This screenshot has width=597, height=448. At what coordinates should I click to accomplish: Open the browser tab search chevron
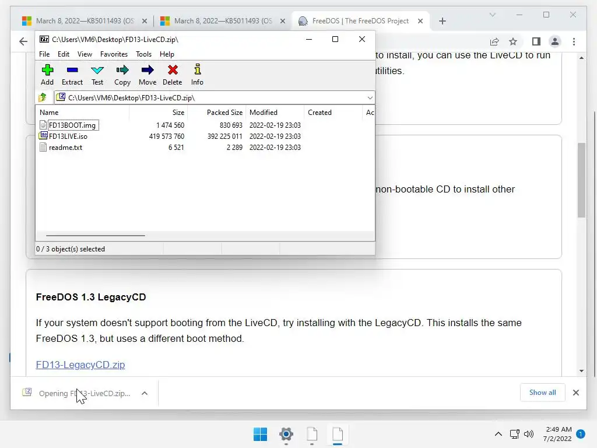pyautogui.click(x=492, y=15)
